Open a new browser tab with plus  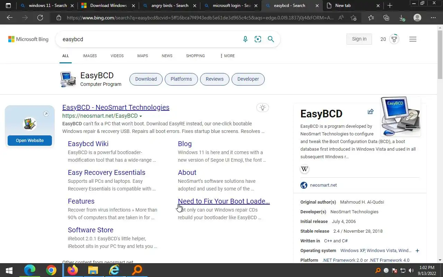click(x=390, y=6)
